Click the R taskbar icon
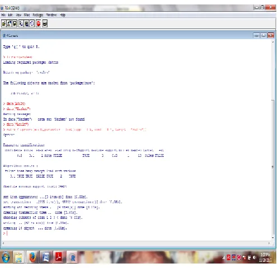The image size is (278, 268). point(72,257)
